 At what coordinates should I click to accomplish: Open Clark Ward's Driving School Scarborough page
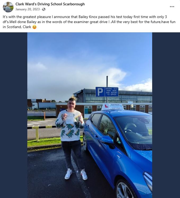[50, 4]
